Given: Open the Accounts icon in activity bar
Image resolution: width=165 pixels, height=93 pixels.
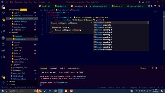Looking at the screenshot, I should (x=3, y=77).
